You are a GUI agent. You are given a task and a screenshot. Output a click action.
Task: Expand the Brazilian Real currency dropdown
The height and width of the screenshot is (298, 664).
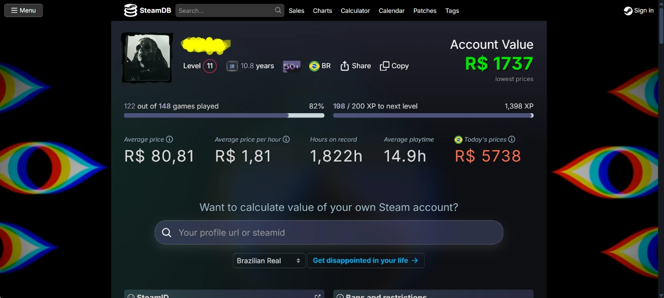tap(268, 261)
